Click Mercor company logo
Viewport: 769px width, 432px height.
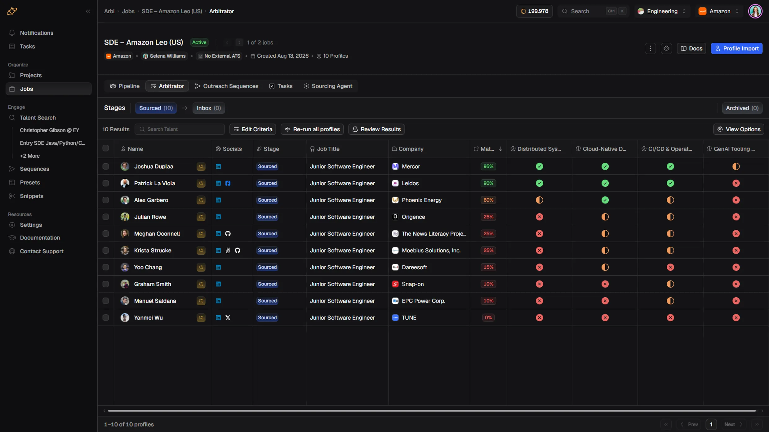pos(395,166)
